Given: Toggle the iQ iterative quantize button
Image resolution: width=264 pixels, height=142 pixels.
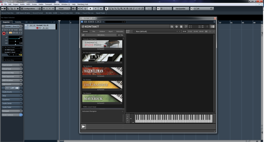Looking at the screenshot, I should 192,9.
